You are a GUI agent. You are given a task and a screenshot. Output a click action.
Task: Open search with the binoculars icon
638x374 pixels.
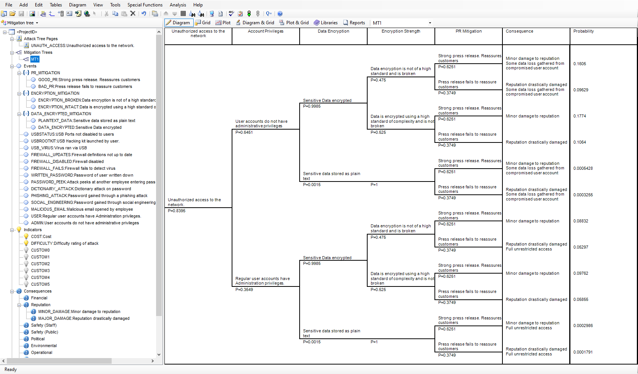pyautogui.click(x=193, y=14)
